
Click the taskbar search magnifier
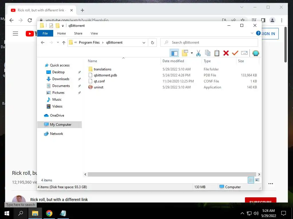coord(21,213)
